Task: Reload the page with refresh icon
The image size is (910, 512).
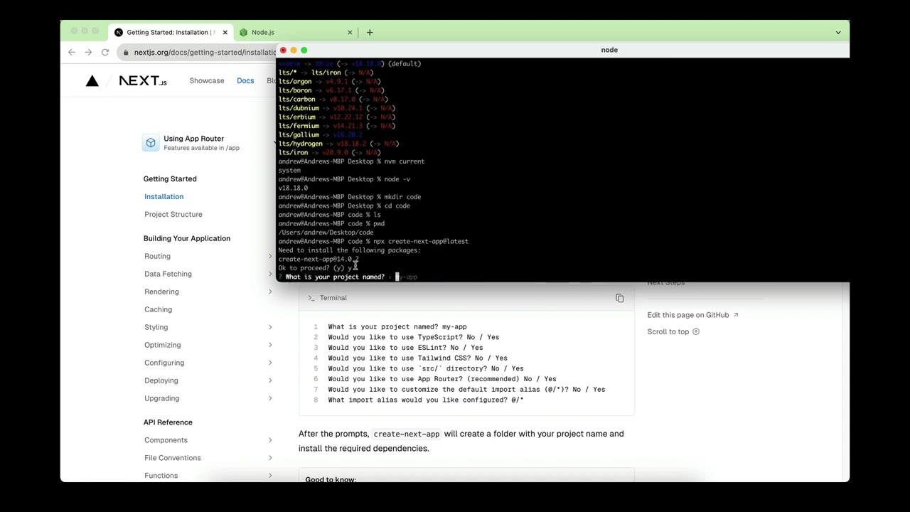Action: click(x=105, y=52)
